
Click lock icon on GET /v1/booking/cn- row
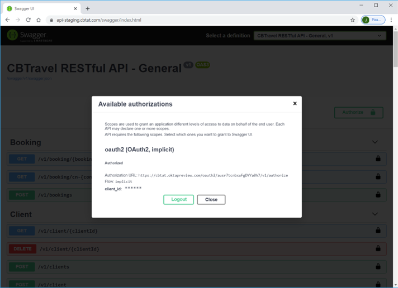coord(378,176)
